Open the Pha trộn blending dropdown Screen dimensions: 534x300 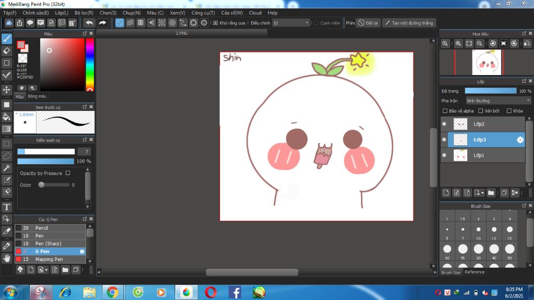coord(498,101)
